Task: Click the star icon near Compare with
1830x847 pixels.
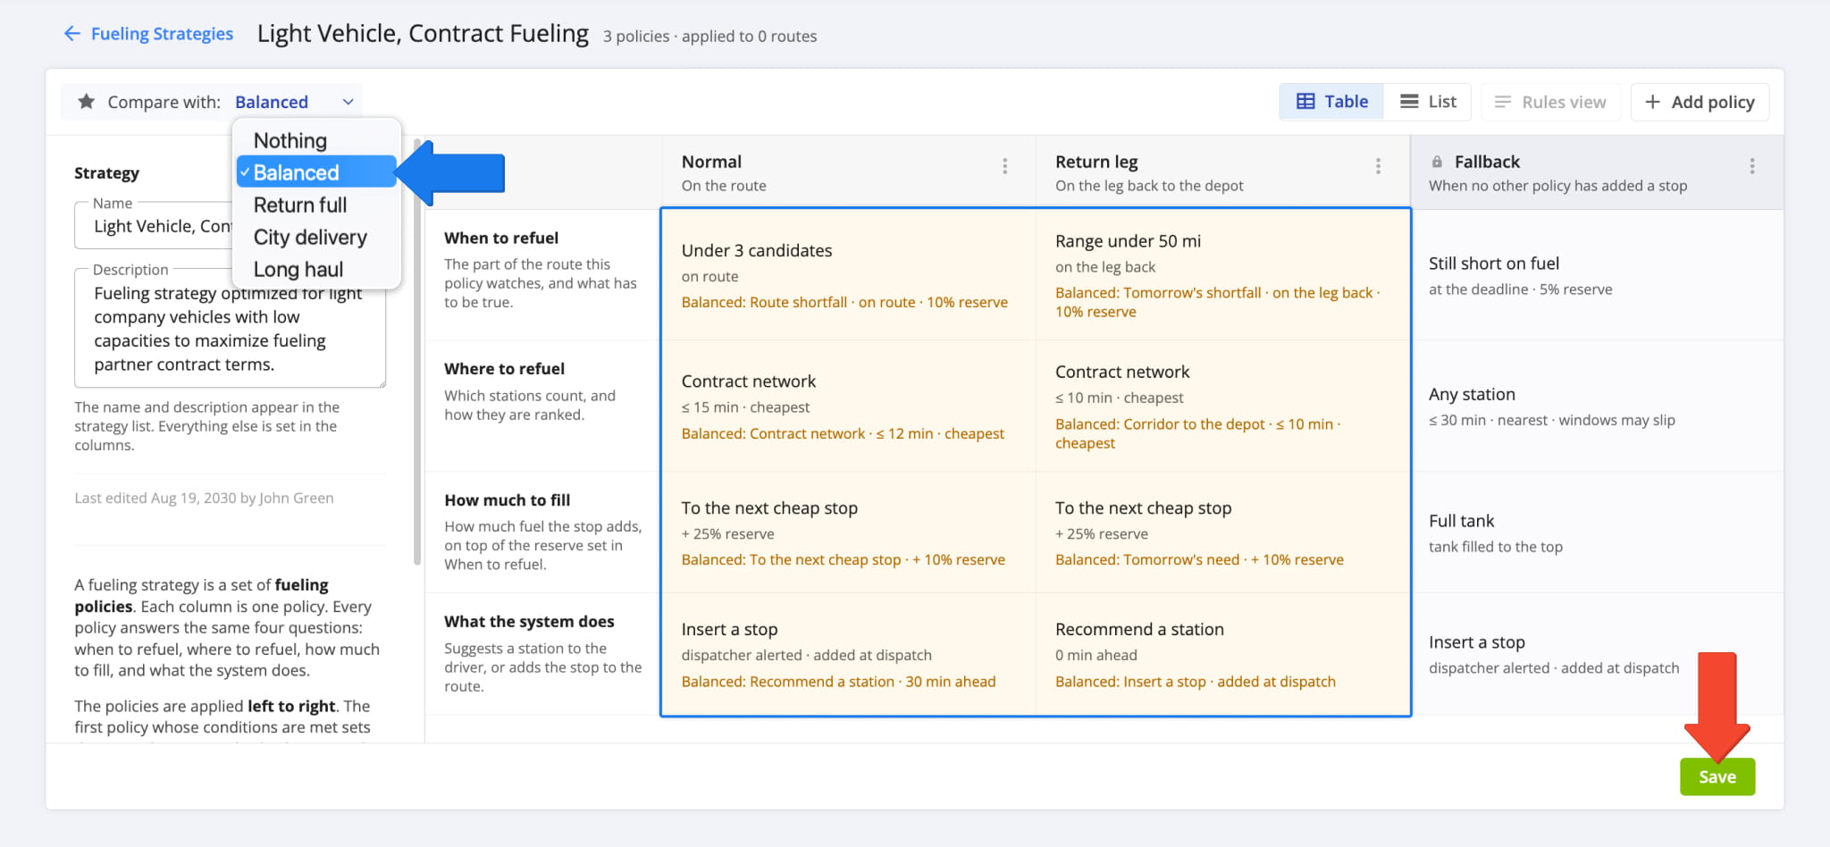Action: pyautogui.click(x=86, y=101)
